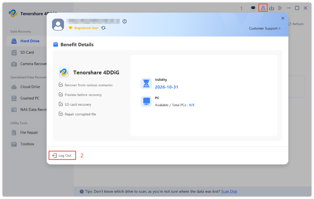
Task: Click the info icon next to the account email
Action: pyautogui.click(x=124, y=22)
